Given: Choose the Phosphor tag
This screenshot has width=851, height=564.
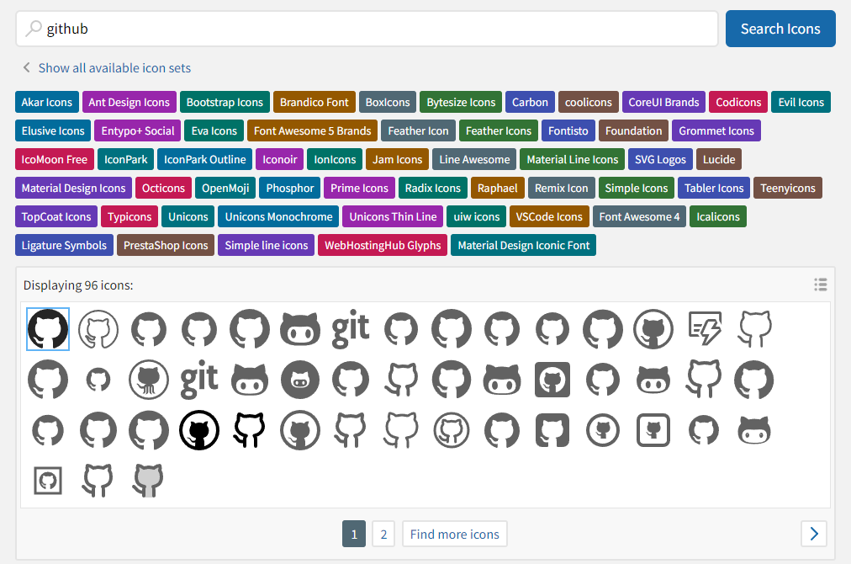Looking at the screenshot, I should (x=290, y=188).
